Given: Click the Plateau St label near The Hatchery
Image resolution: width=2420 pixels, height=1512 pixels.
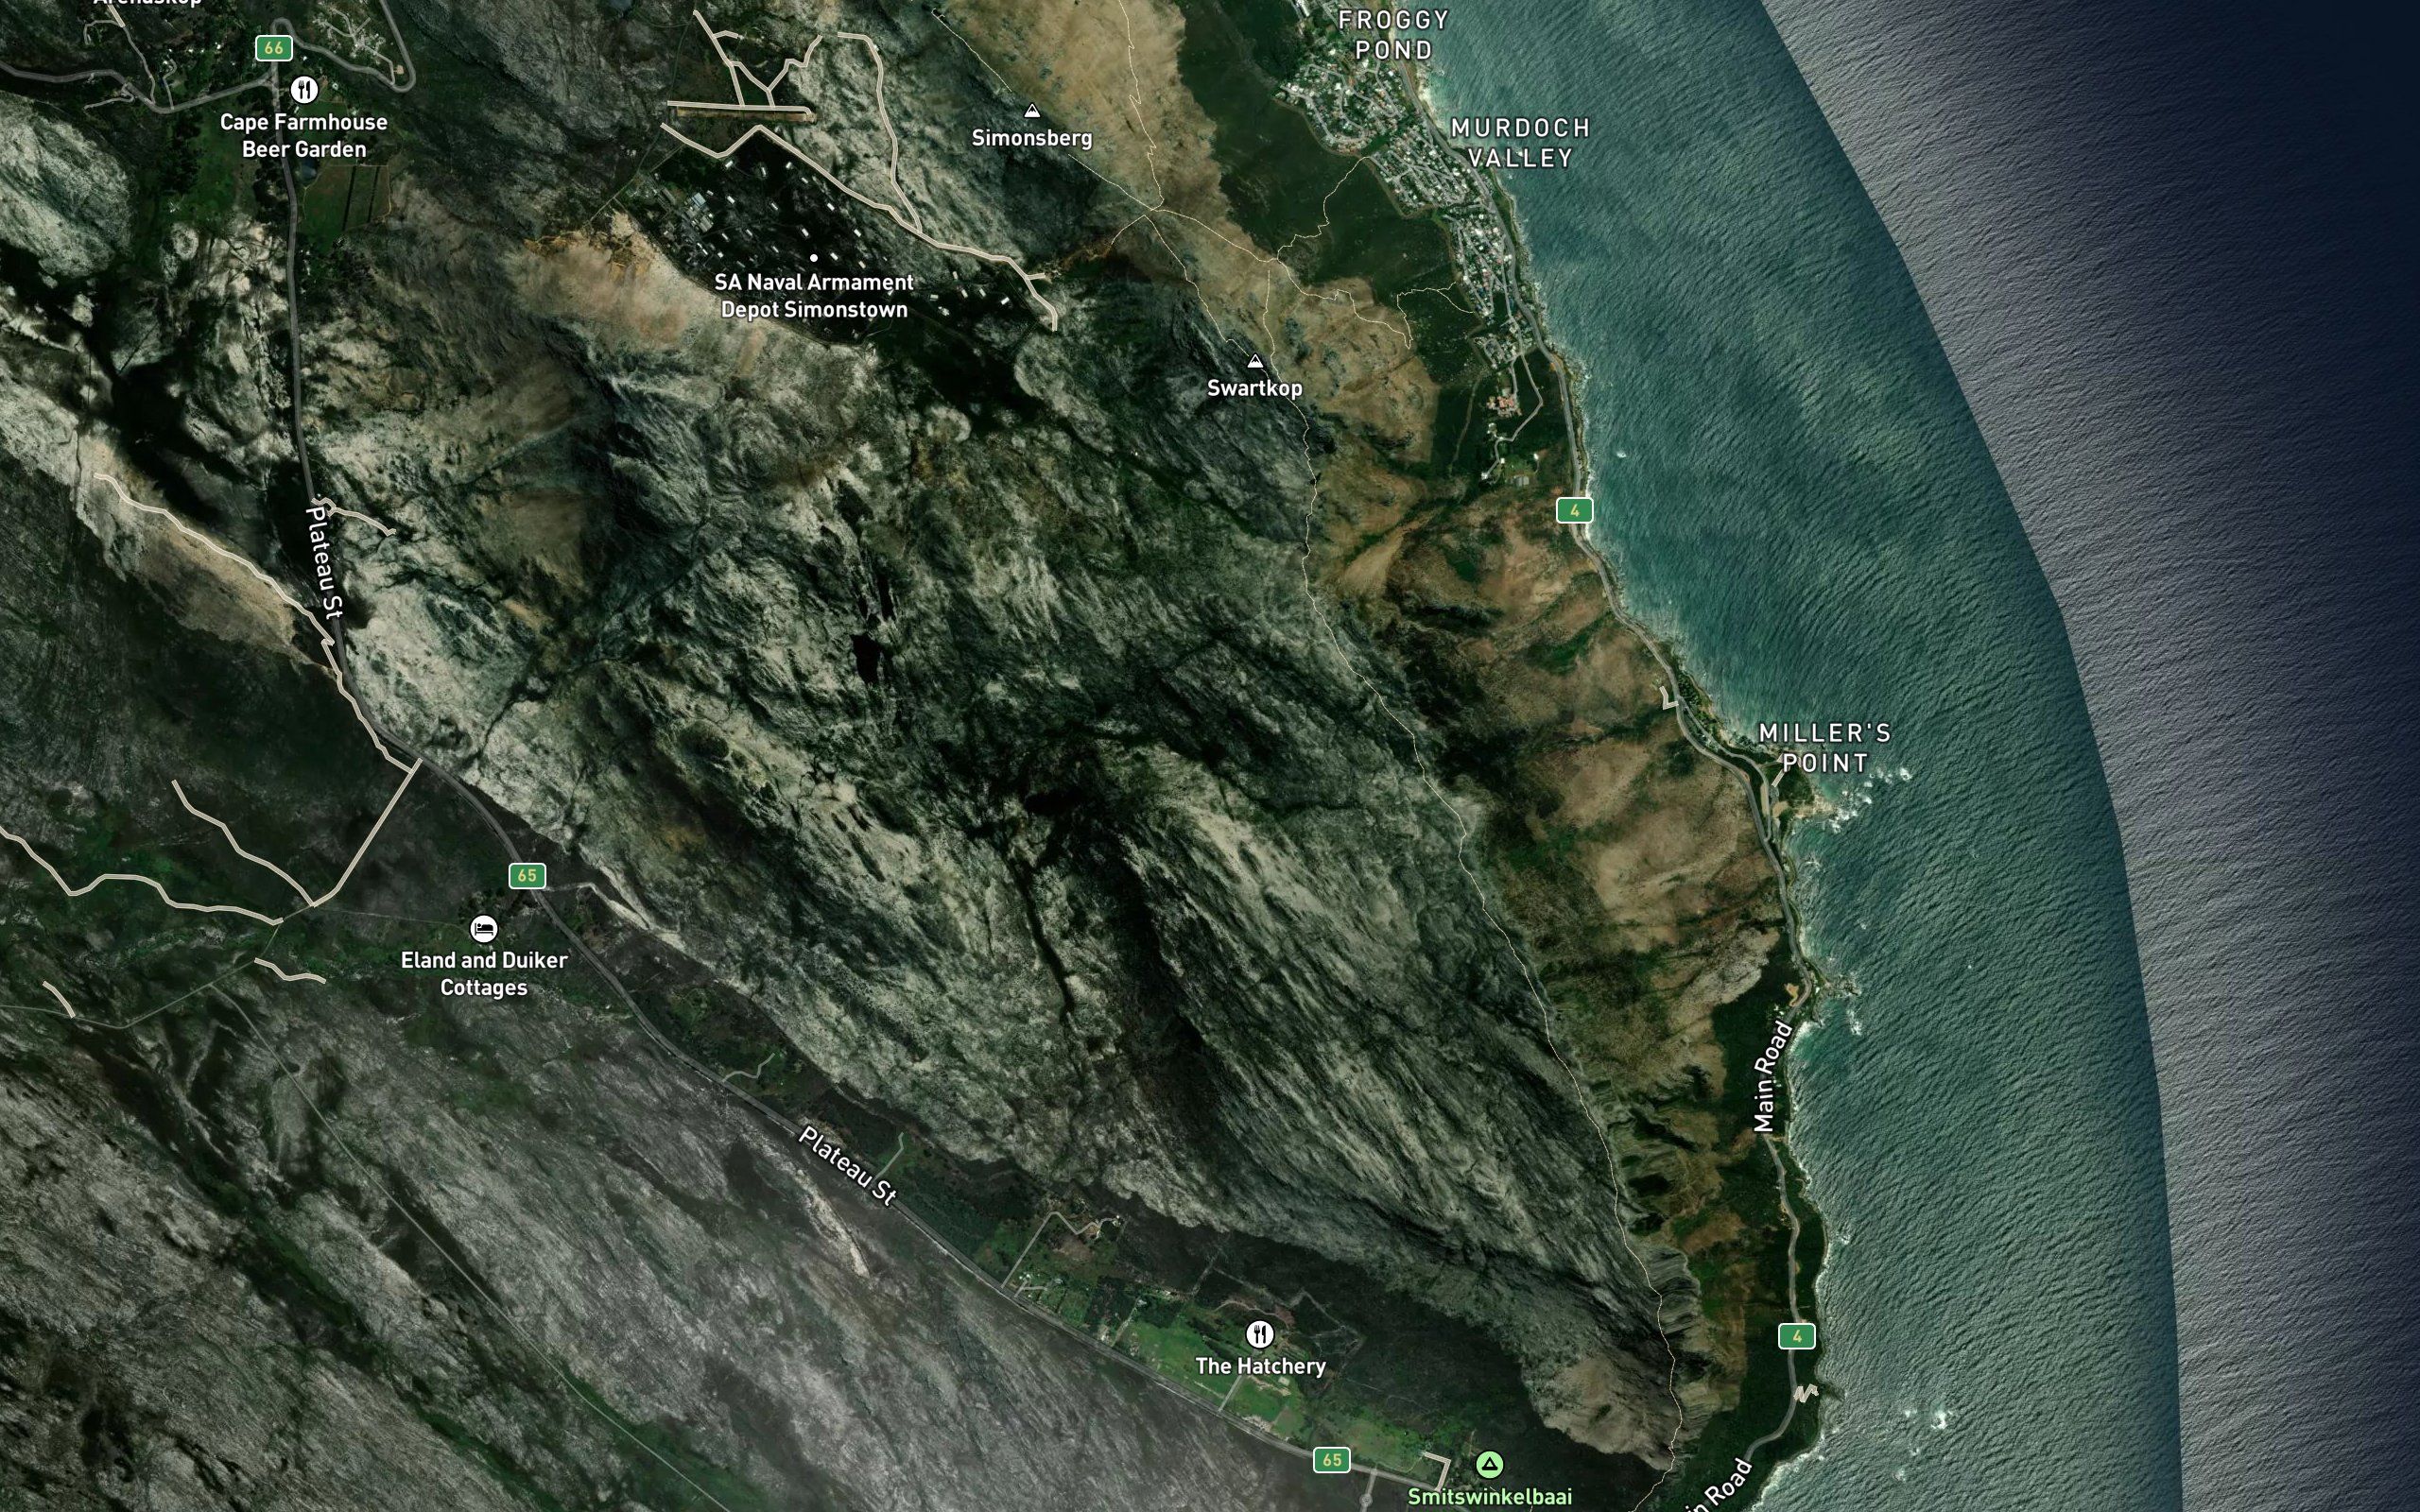Looking at the screenshot, I should point(848,1165).
